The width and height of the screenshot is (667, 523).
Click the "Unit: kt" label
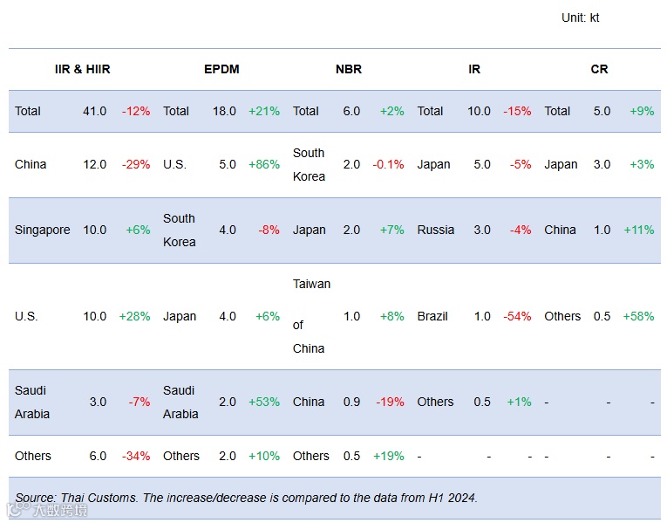pyautogui.click(x=580, y=17)
